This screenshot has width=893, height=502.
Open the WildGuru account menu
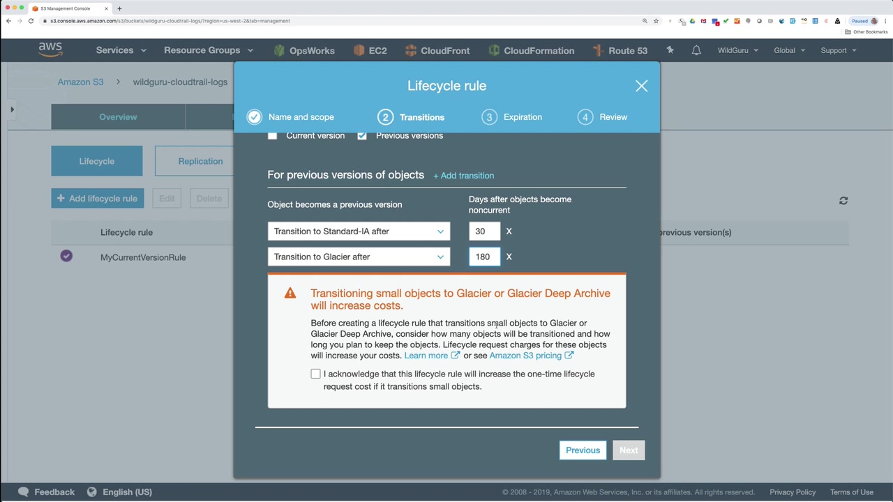pyautogui.click(x=737, y=50)
